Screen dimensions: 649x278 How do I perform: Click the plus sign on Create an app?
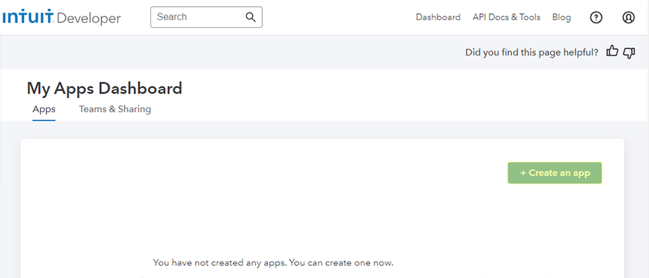pos(523,173)
